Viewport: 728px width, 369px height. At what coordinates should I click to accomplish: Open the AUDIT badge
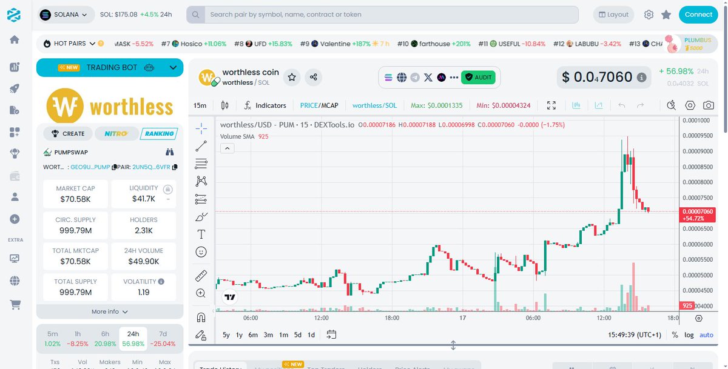478,78
